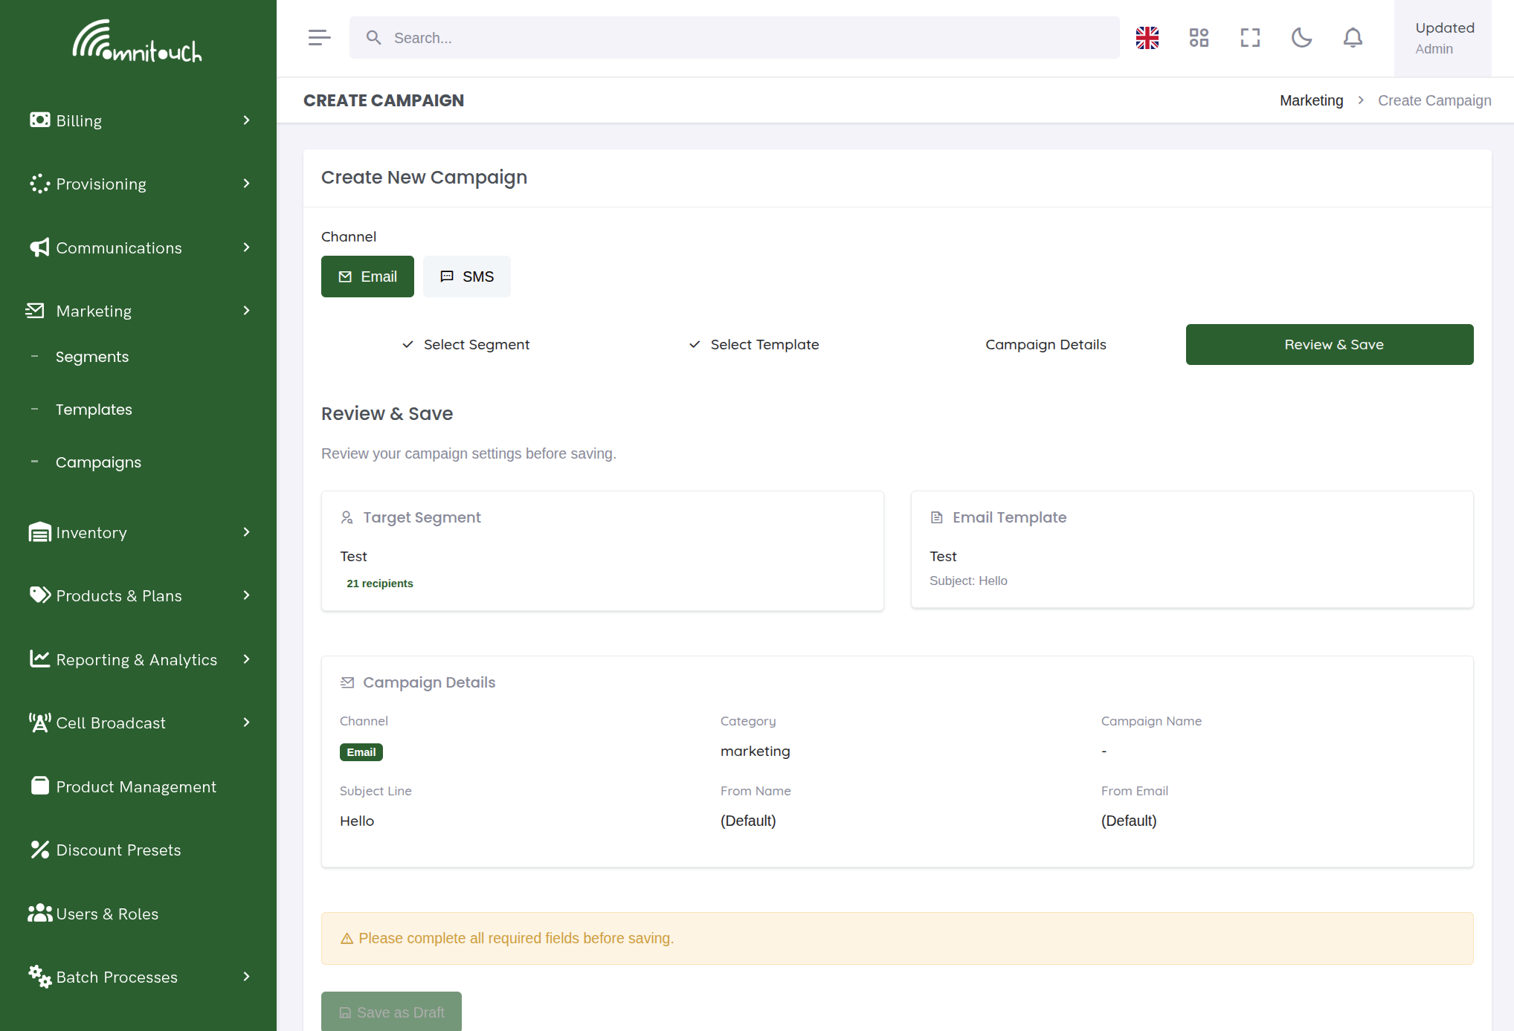1514x1031 pixels.
Task: Go to Select Template step
Action: click(x=753, y=344)
